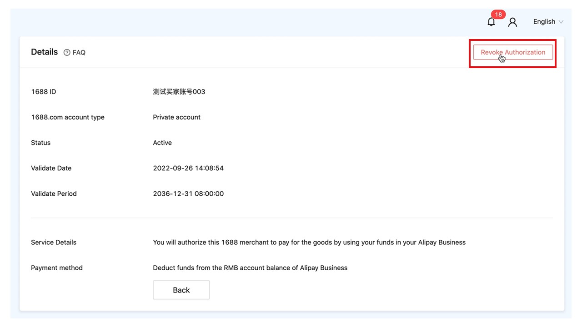Viewport: 582px width, 327px height.
Task: Open the FAQ link text
Action: [79, 53]
